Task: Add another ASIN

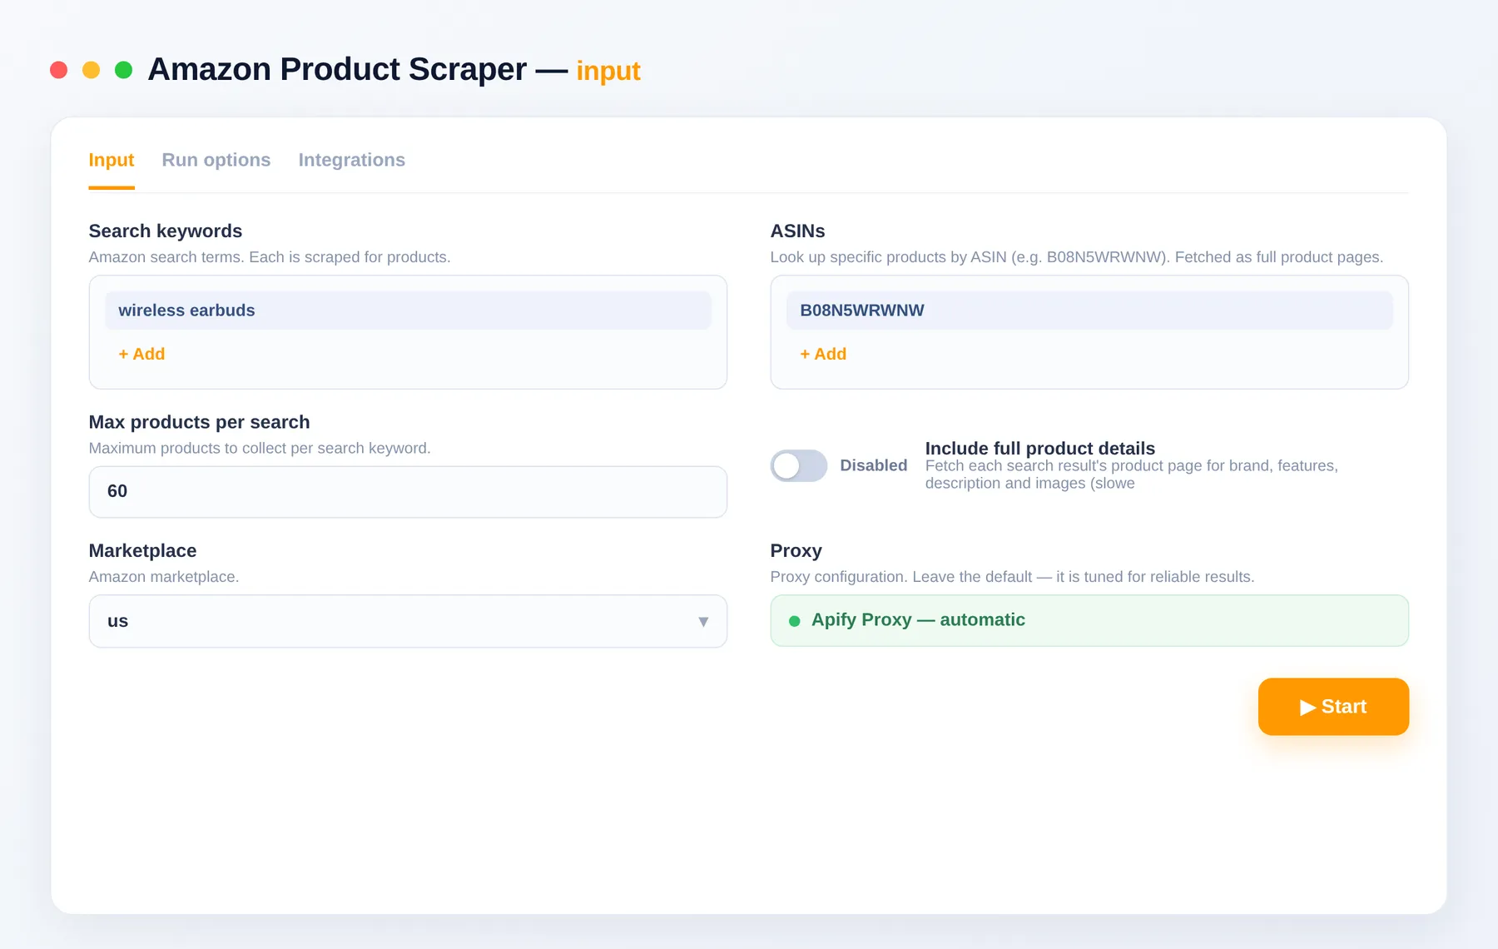Action: pyautogui.click(x=823, y=354)
